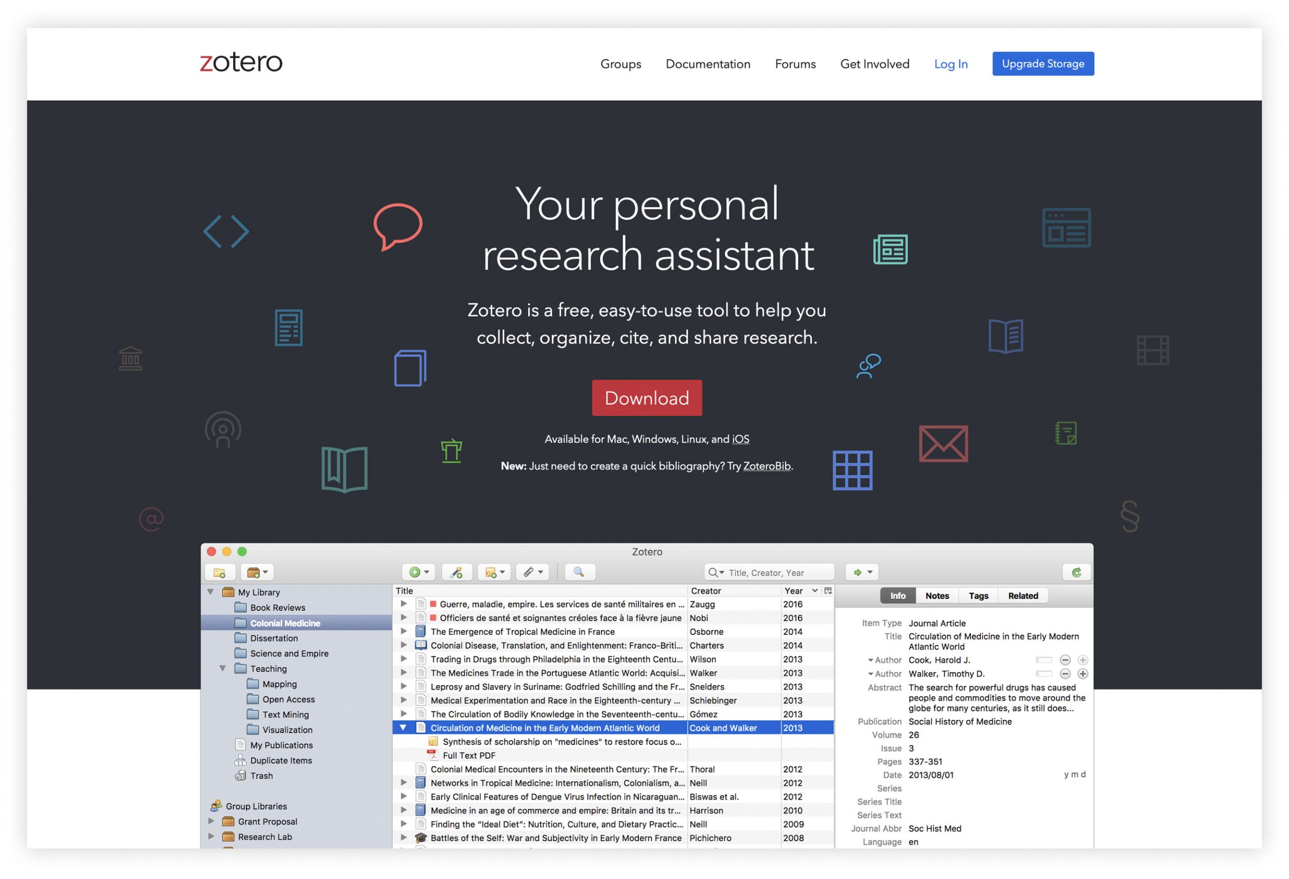Click red tag square on Officiers de santé row
This screenshot has height=879, width=1289.
pyautogui.click(x=433, y=618)
